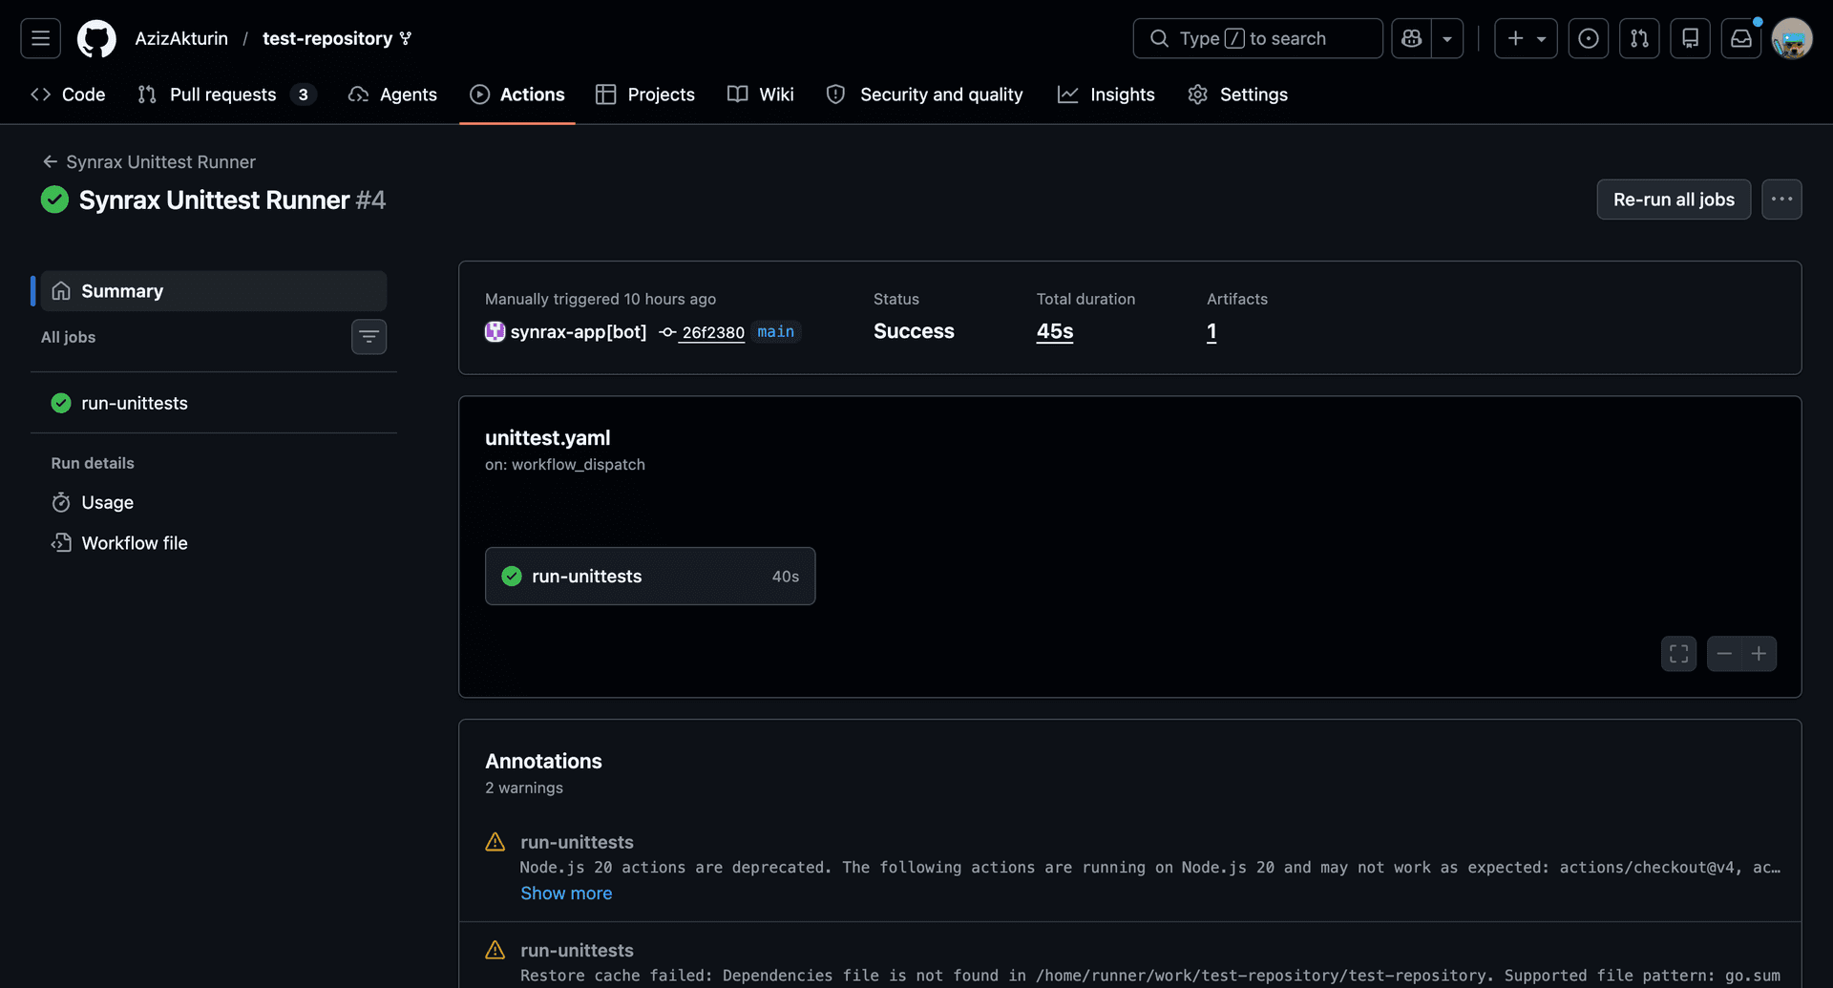
Task: Zoom in the workflow graph
Action: click(1759, 654)
